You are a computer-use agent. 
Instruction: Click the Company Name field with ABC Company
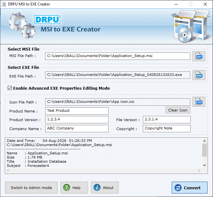77,128
